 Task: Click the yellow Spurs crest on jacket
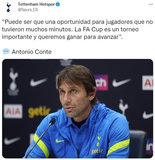pos(99,140)
